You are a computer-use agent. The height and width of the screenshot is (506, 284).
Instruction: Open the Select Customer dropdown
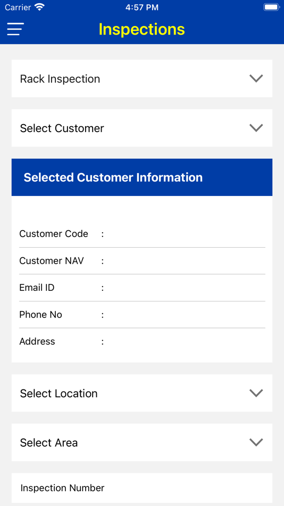coord(142,128)
